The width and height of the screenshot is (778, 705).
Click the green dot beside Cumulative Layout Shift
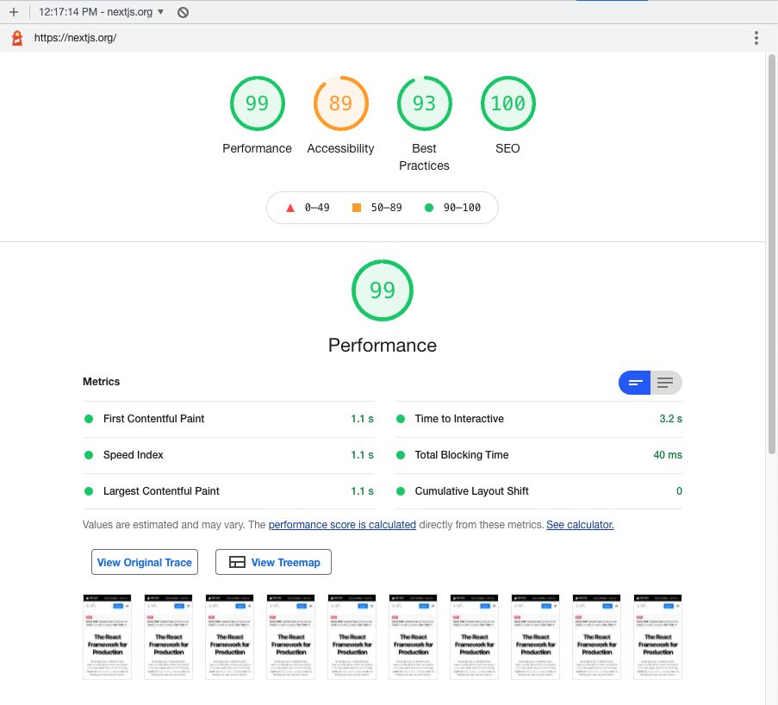[x=401, y=491]
